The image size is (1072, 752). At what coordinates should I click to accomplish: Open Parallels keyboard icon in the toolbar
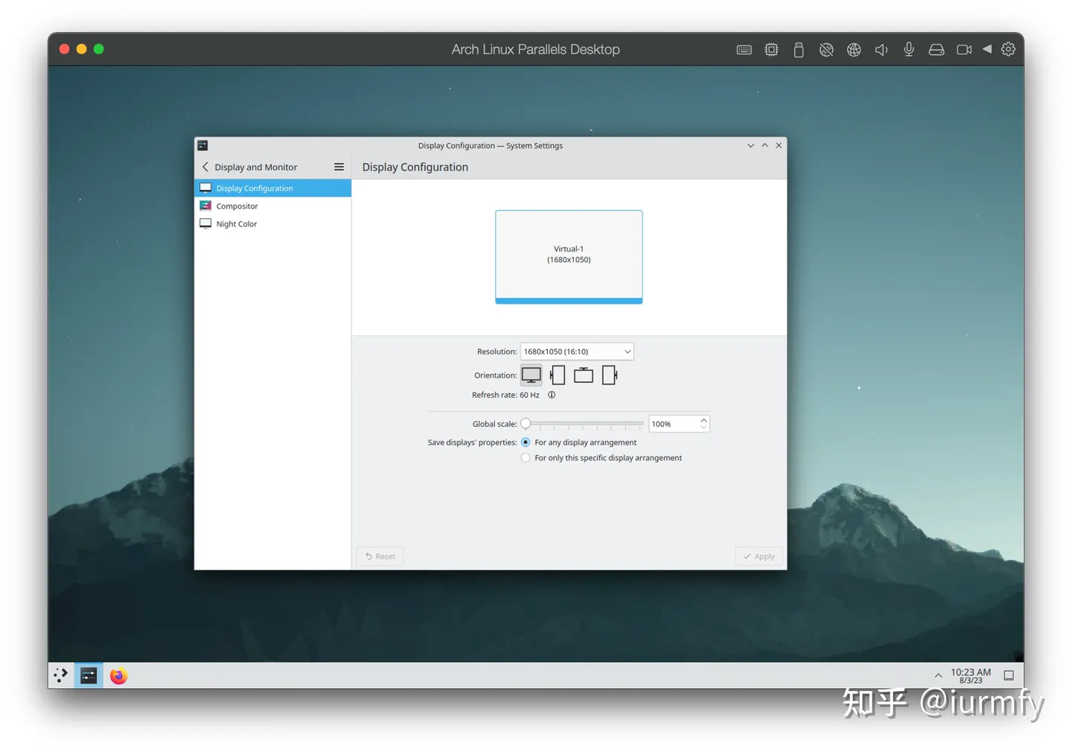click(x=744, y=50)
